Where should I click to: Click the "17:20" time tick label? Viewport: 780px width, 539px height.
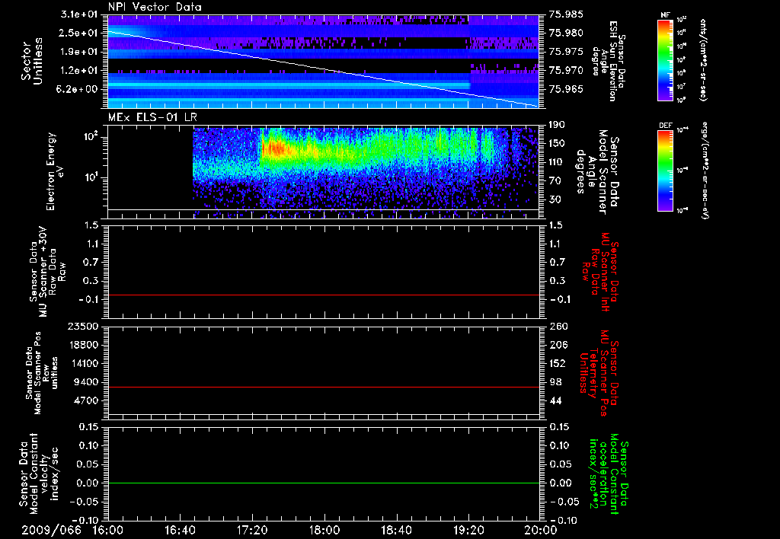[x=252, y=530]
